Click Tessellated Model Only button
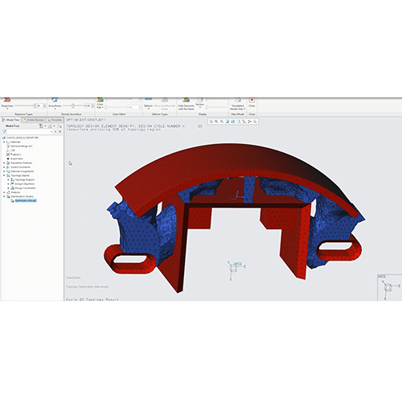402x395 pixels. pyautogui.click(x=237, y=104)
